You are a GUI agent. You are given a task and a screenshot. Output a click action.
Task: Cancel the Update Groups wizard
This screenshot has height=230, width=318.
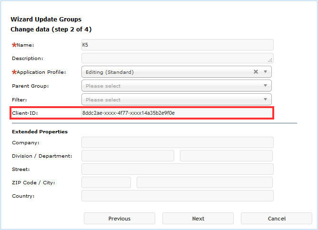pyautogui.click(x=277, y=219)
